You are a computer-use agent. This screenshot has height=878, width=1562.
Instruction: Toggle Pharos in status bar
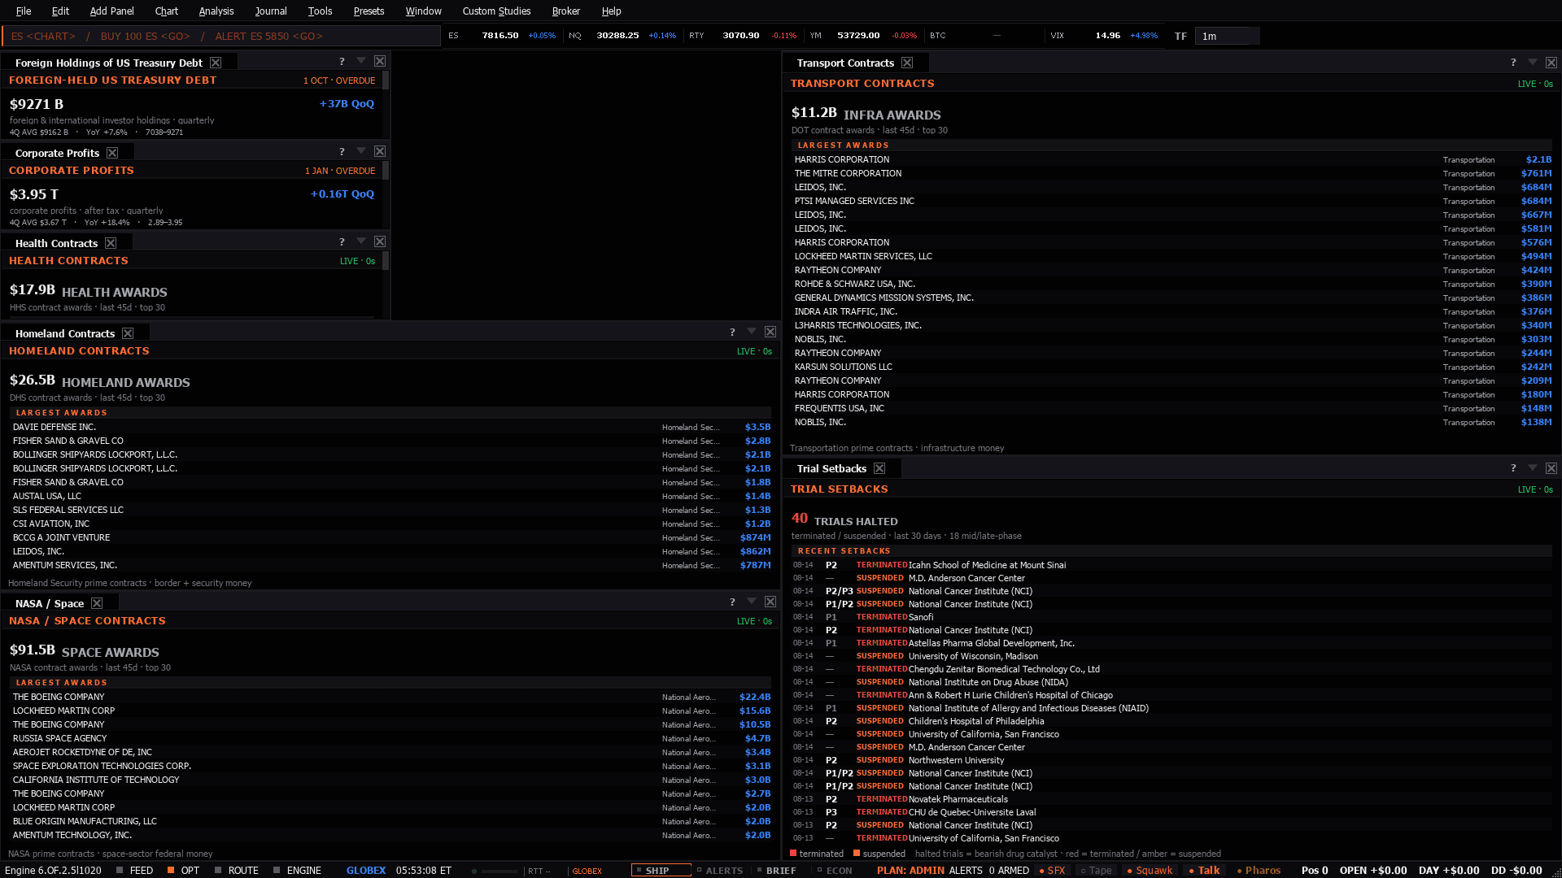click(x=1259, y=870)
